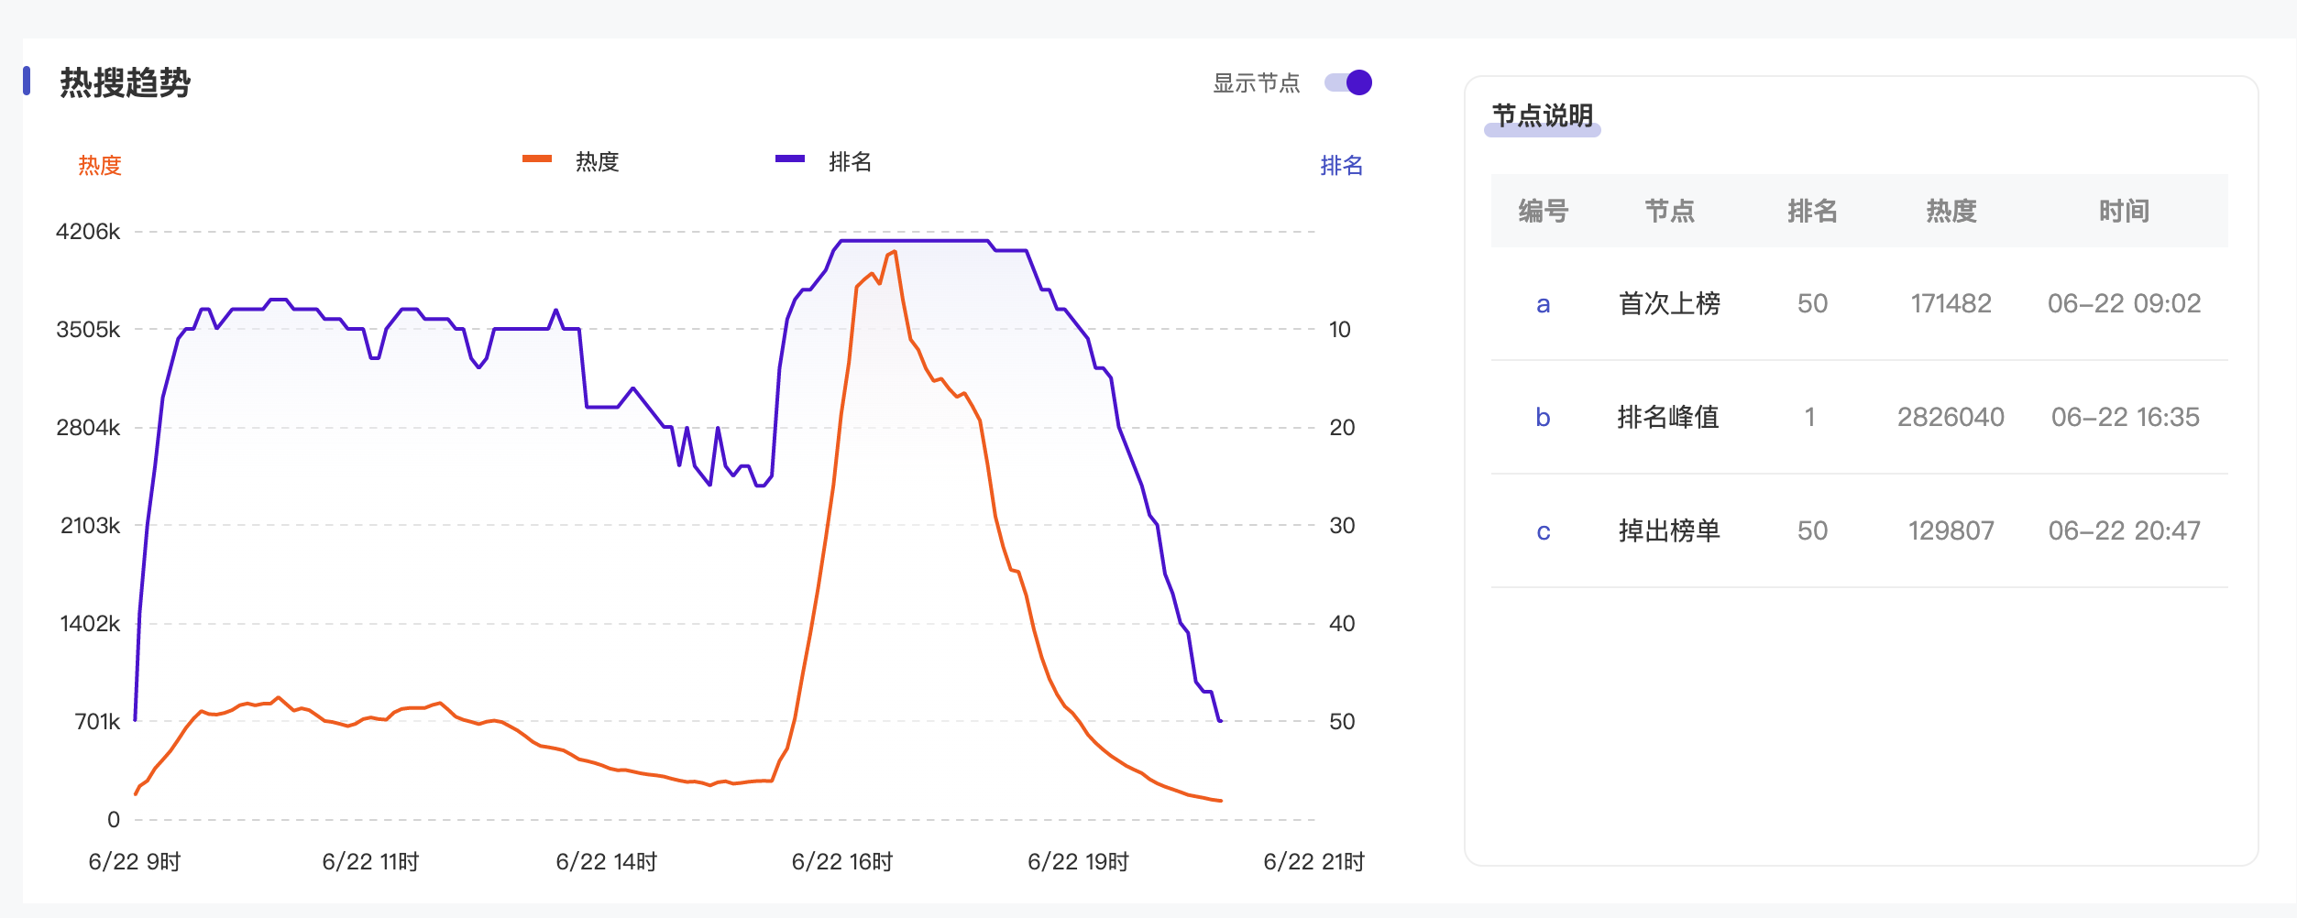The image size is (2297, 918).
Task: Click the 时间 column header
Action: click(x=2124, y=211)
